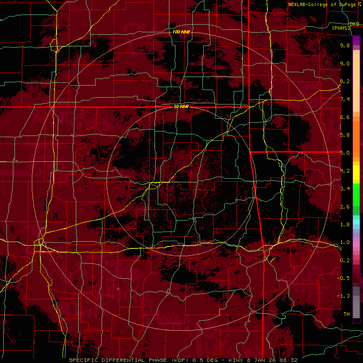Click the 8.2 value on the color scale
Image resolution: width=363 pixels, height=363 pixels.
[345, 81]
